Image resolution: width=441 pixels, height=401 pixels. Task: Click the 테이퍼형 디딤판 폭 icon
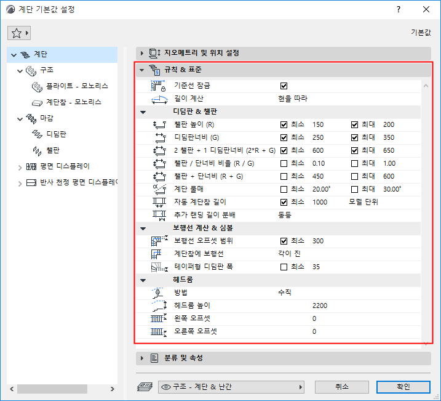click(x=159, y=267)
